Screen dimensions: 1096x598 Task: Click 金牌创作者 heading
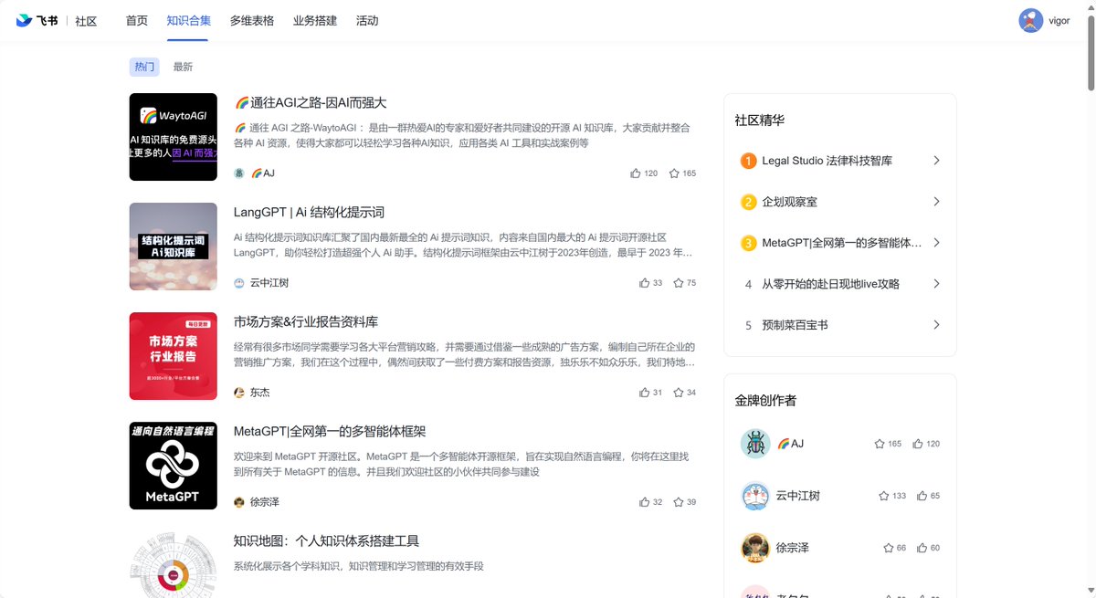[765, 400]
